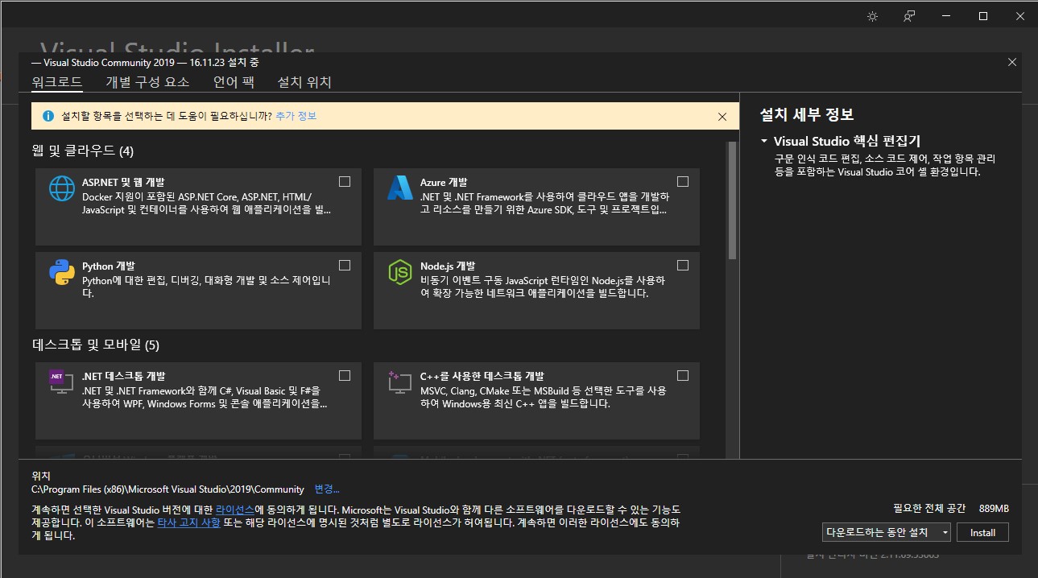Click the Python development logo icon

pyautogui.click(x=62, y=273)
